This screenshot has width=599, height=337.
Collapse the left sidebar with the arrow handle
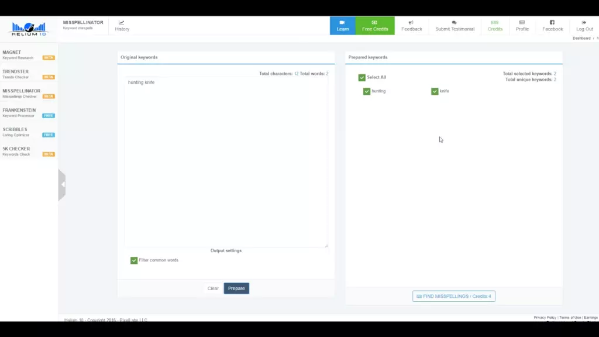pos(62,185)
